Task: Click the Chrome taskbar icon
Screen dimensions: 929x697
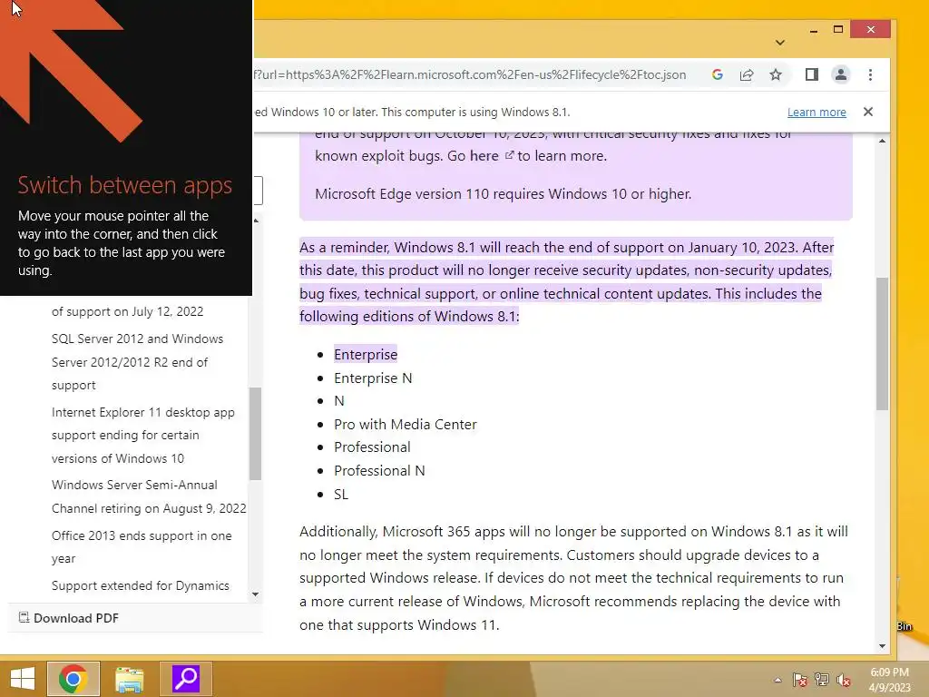Action: point(73,679)
